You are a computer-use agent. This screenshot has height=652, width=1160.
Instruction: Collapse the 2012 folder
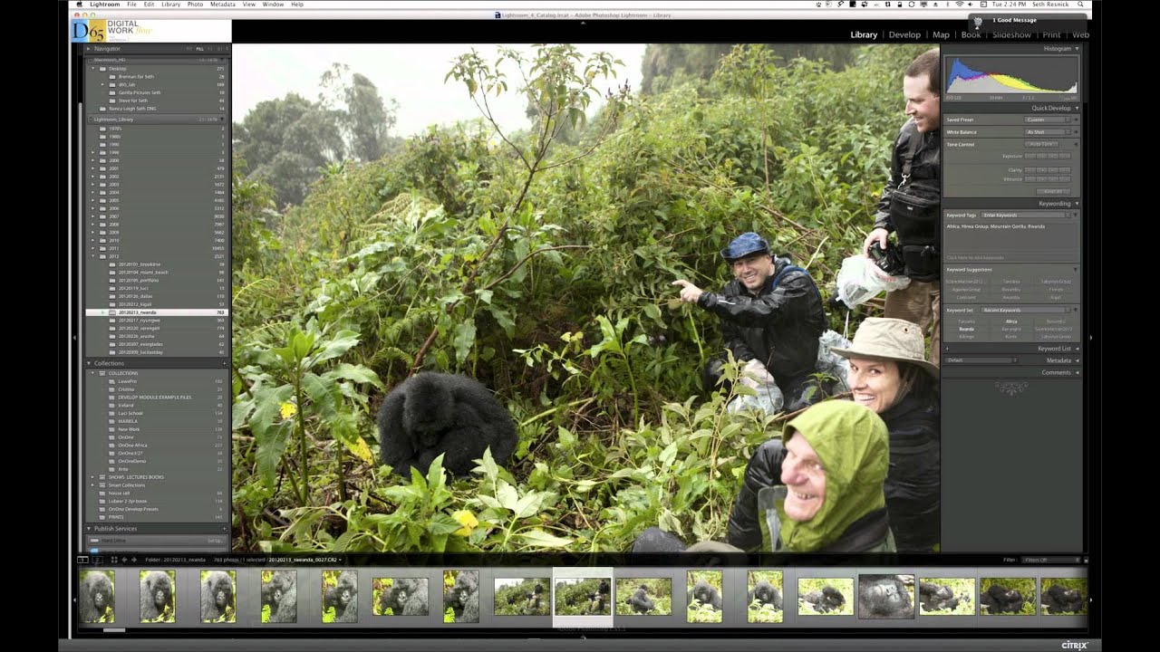click(x=93, y=256)
